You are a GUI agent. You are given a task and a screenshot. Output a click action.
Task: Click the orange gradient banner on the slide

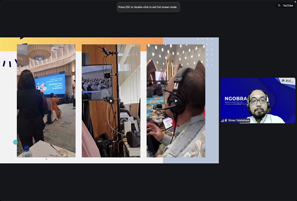coord(119,41)
